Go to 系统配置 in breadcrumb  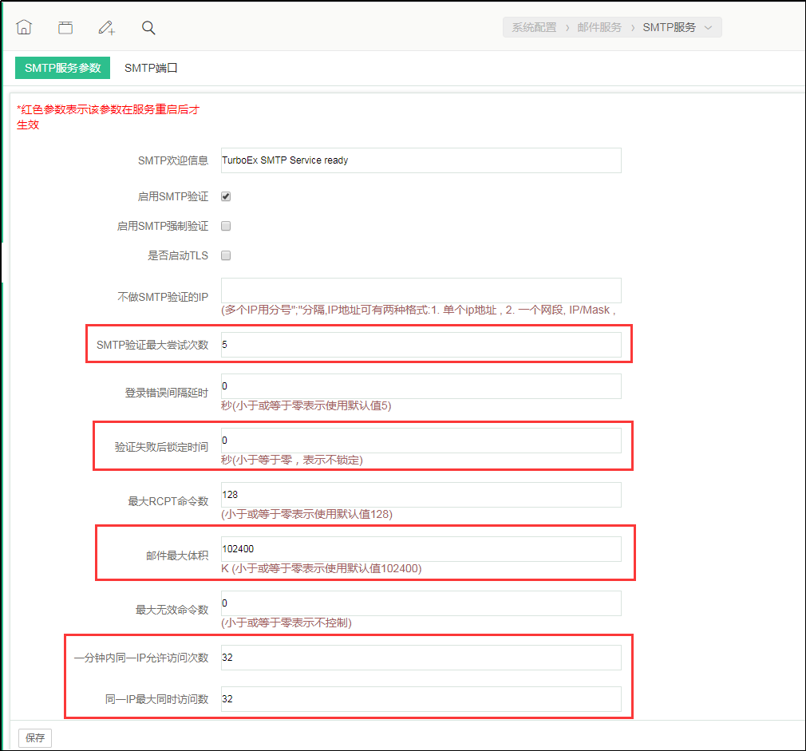[534, 27]
